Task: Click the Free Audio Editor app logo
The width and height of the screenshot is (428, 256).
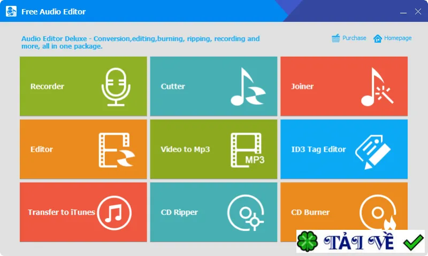Action: point(11,11)
